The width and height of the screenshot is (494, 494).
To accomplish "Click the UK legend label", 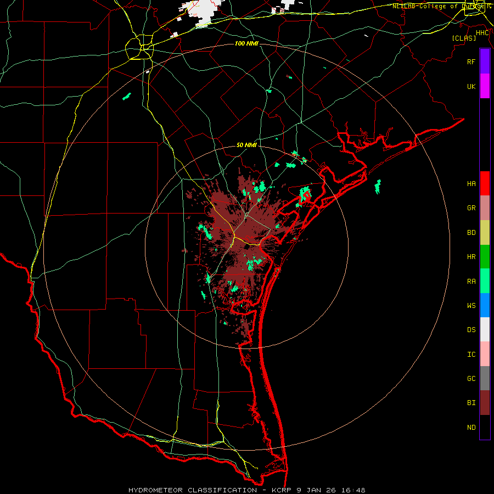I will [471, 86].
